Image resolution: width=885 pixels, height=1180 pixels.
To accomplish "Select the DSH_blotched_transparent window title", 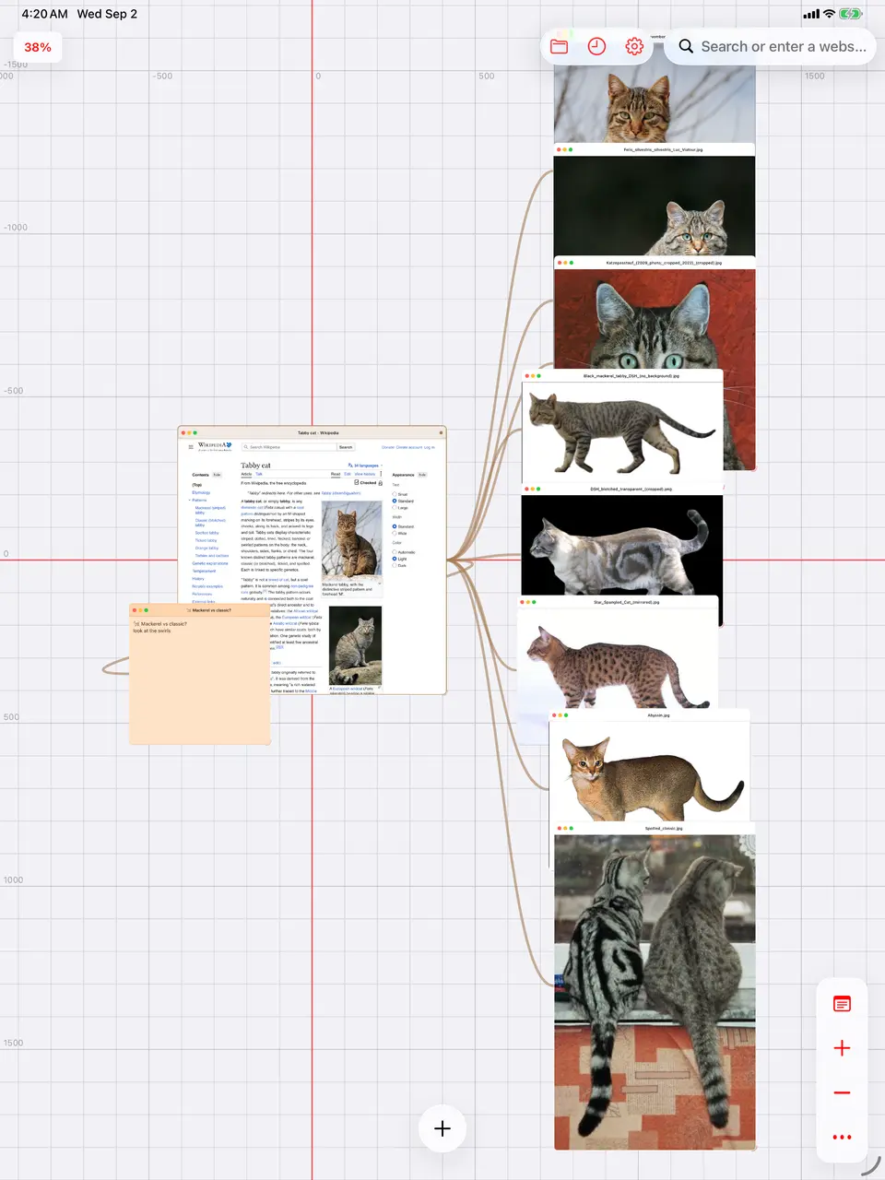I will tap(631, 490).
